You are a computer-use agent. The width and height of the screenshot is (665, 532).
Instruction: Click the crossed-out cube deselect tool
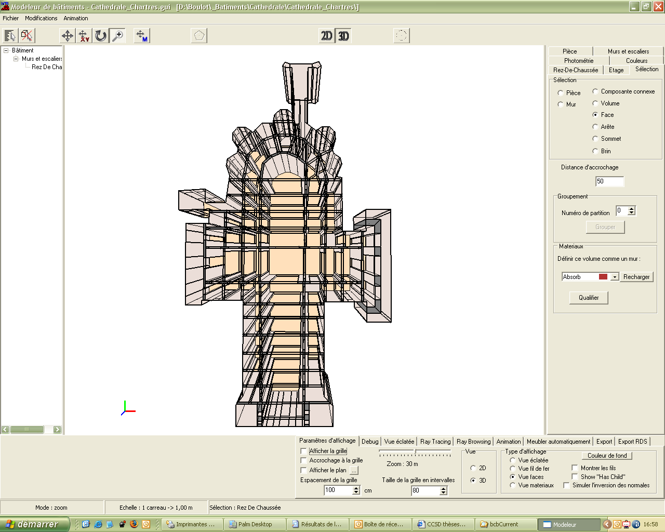coord(26,36)
